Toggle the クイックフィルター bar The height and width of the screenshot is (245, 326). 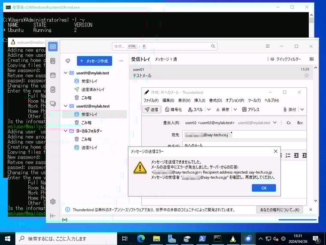286,59
